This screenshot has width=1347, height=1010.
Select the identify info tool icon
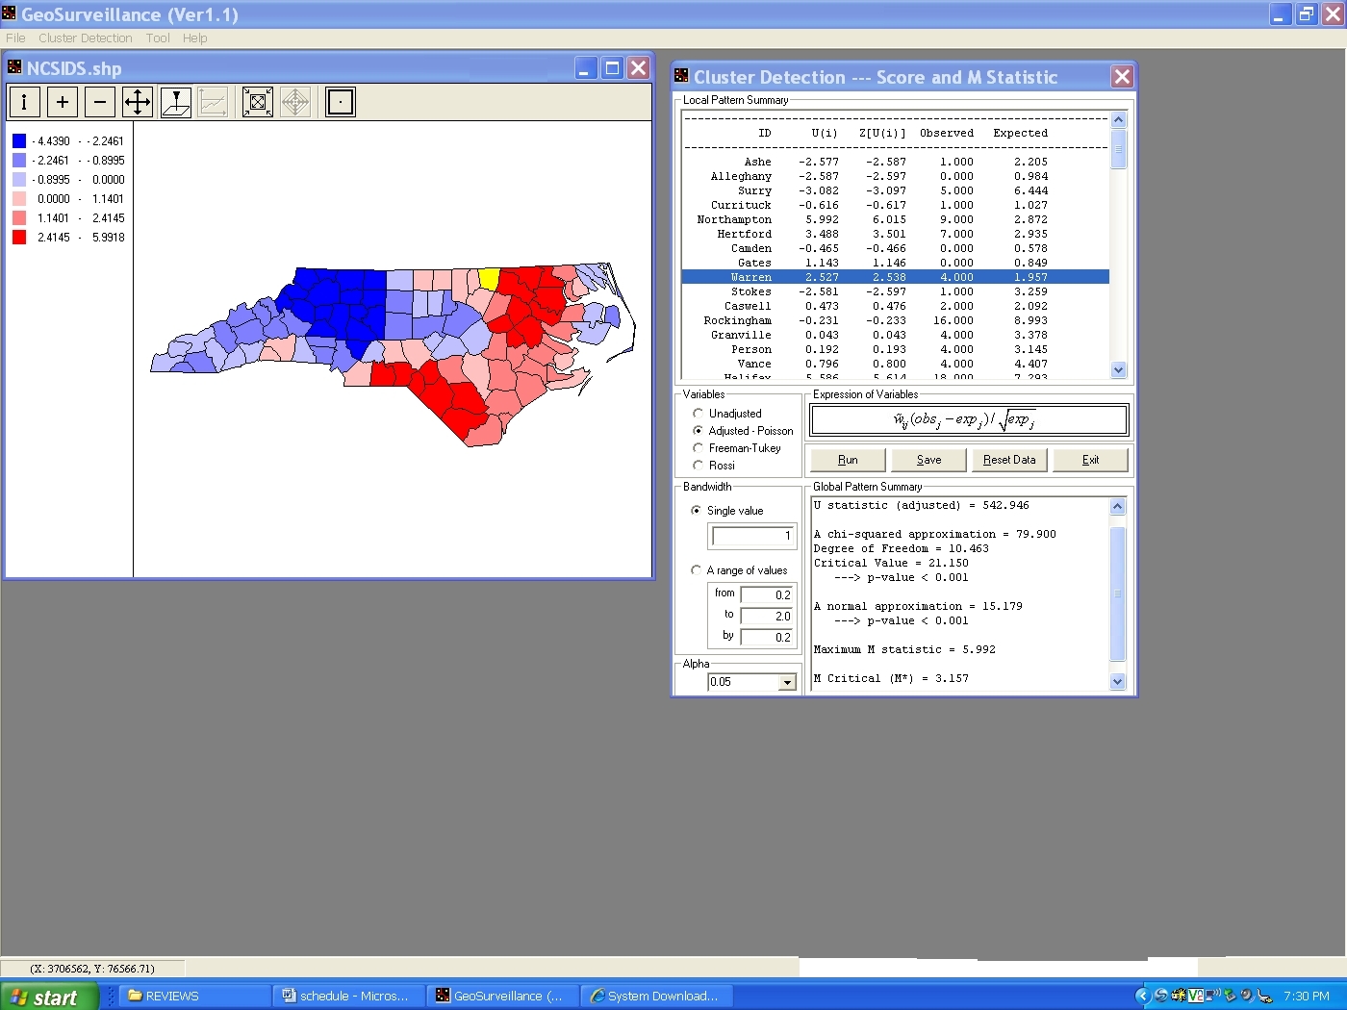(24, 102)
